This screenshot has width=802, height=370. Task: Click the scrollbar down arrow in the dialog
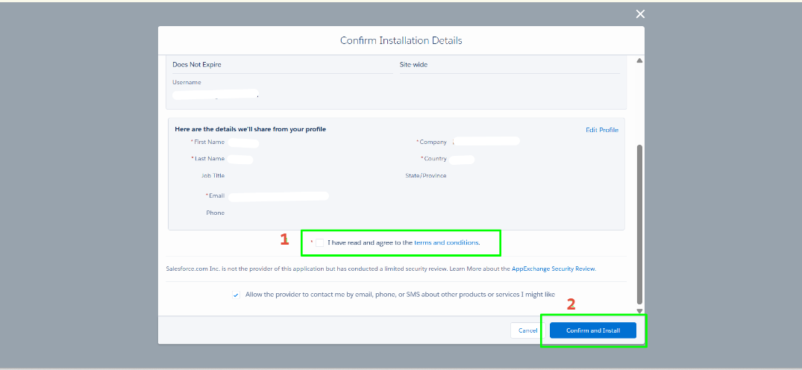coord(639,310)
